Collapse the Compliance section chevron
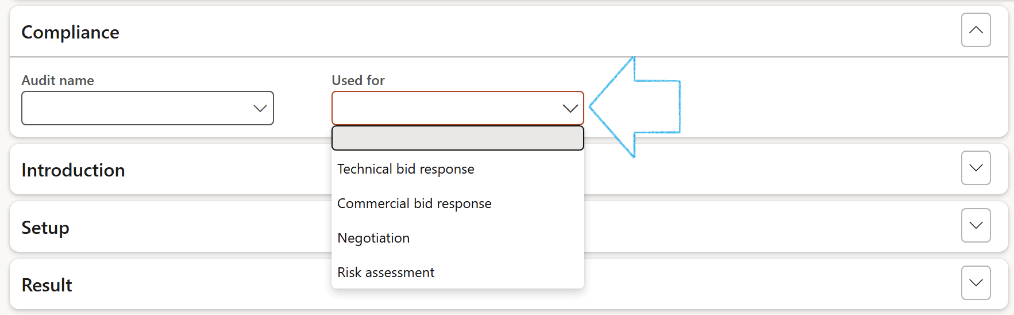 click(x=976, y=30)
